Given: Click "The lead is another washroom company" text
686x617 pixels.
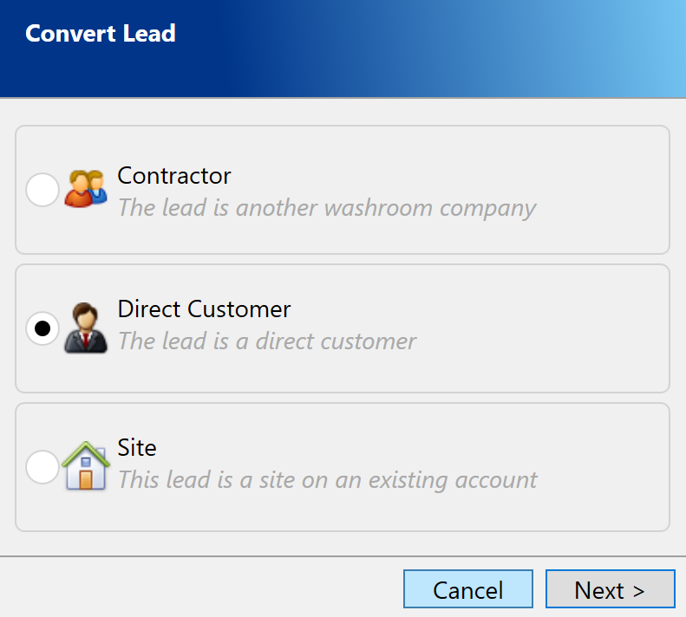Looking at the screenshot, I should point(326,208).
